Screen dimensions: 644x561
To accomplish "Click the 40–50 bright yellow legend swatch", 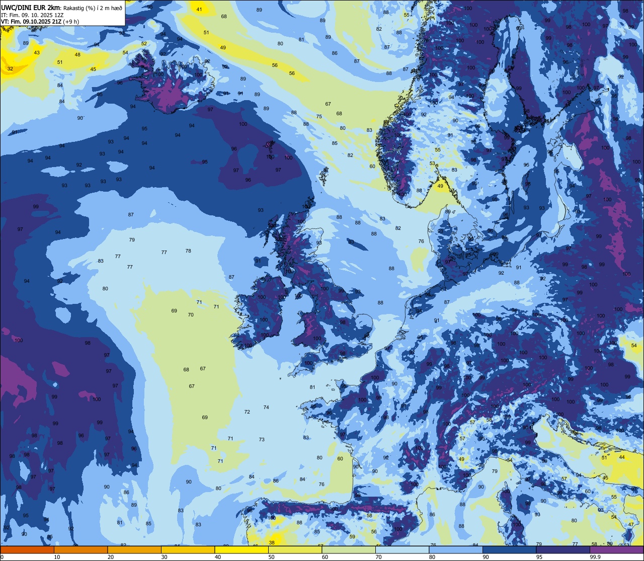I will 242,549.
